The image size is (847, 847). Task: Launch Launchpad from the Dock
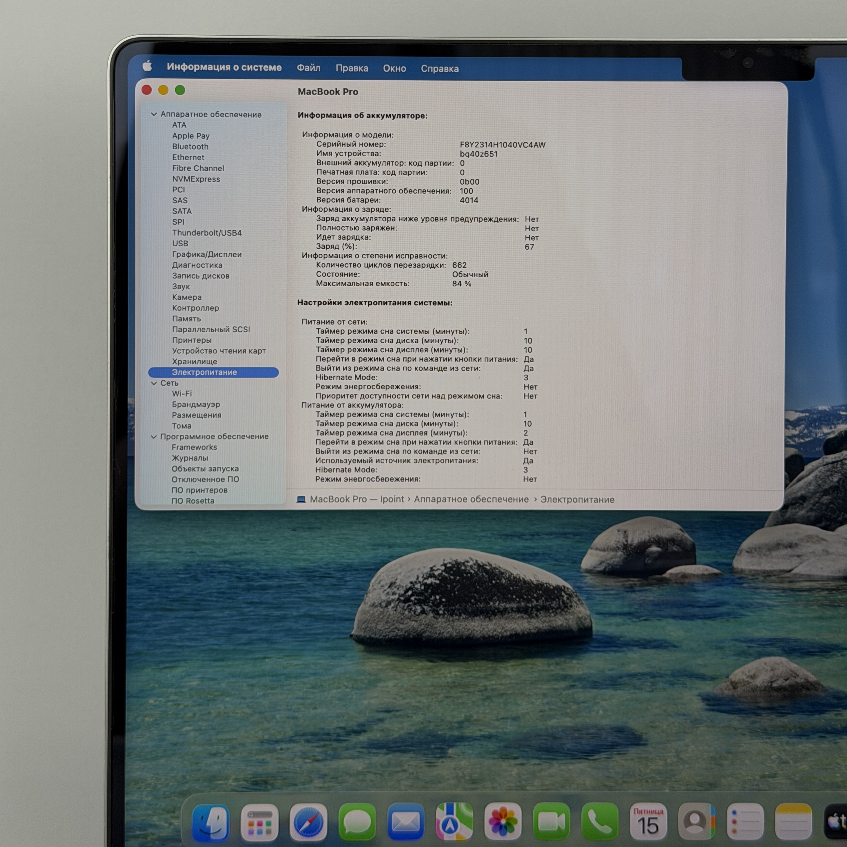click(259, 822)
